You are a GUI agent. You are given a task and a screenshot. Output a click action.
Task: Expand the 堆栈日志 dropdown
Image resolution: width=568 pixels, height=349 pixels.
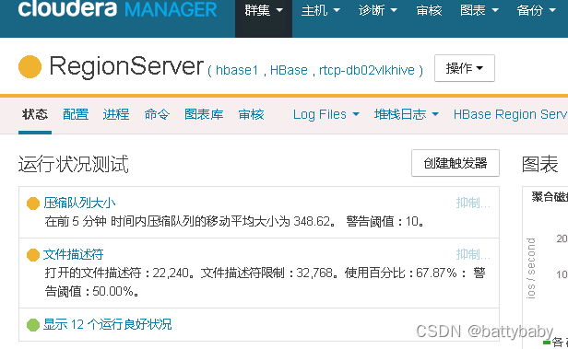point(406,114)
